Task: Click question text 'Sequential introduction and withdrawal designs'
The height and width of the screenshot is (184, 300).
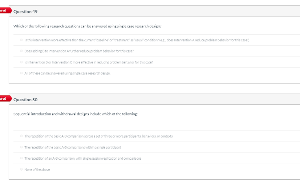Action: pyautogui.click(x=75, y=114)
